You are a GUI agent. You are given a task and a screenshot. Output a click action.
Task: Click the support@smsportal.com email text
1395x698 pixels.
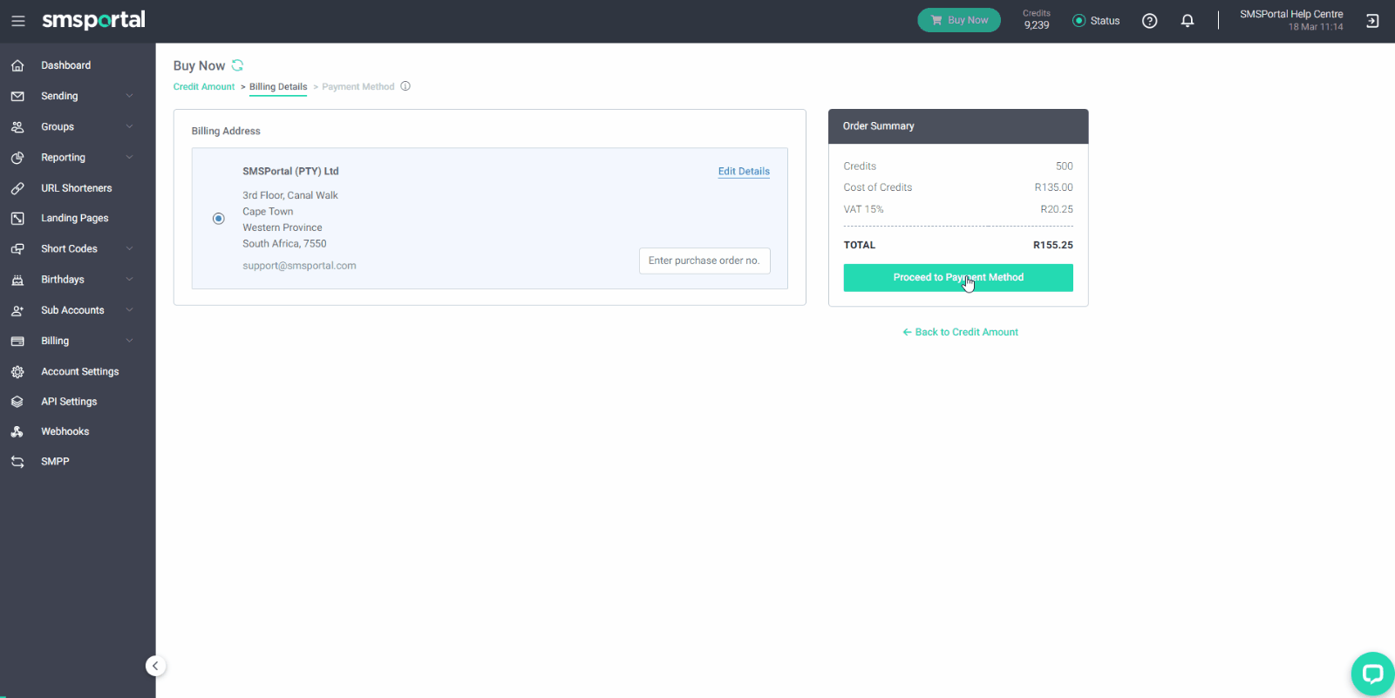(x=299, y=266)
